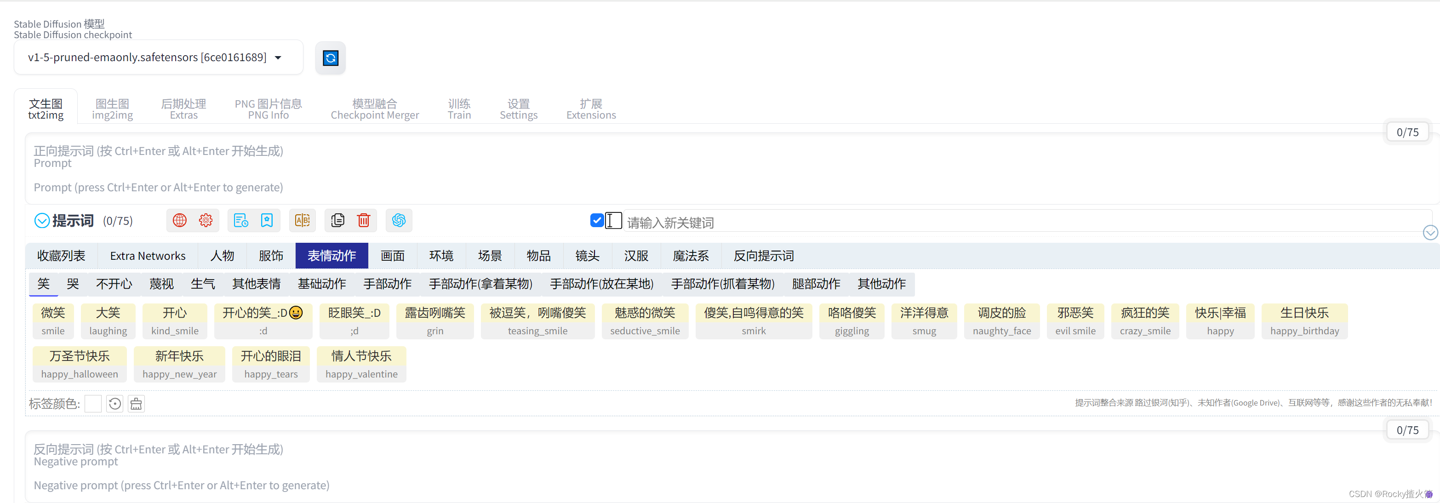
Task: Open the language globe icon
Action: tap(179, 220)
